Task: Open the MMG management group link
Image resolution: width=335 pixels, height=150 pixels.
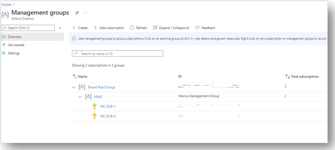Action: (x=98, y=97)
